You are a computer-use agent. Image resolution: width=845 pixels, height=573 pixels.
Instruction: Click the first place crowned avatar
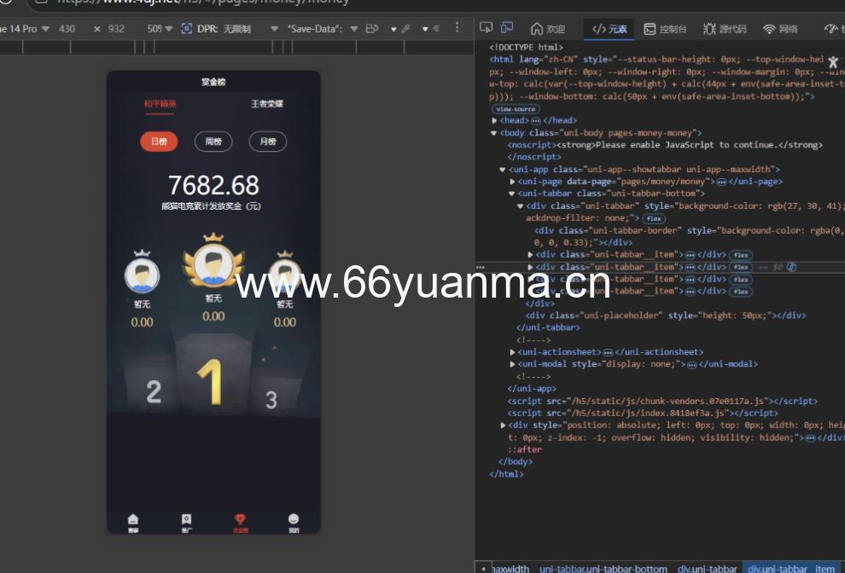point(213,263)
